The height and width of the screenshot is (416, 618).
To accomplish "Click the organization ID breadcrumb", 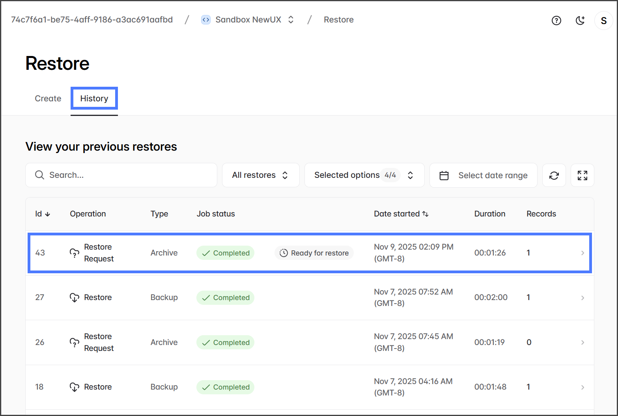I will coord(92,20).
